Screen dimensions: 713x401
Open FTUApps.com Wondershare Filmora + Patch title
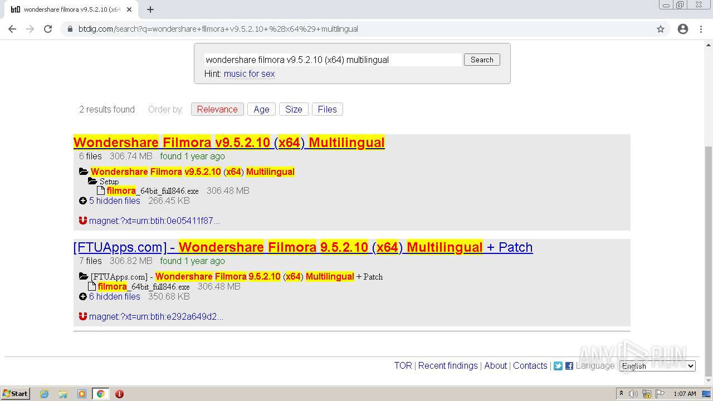(303, 247)
